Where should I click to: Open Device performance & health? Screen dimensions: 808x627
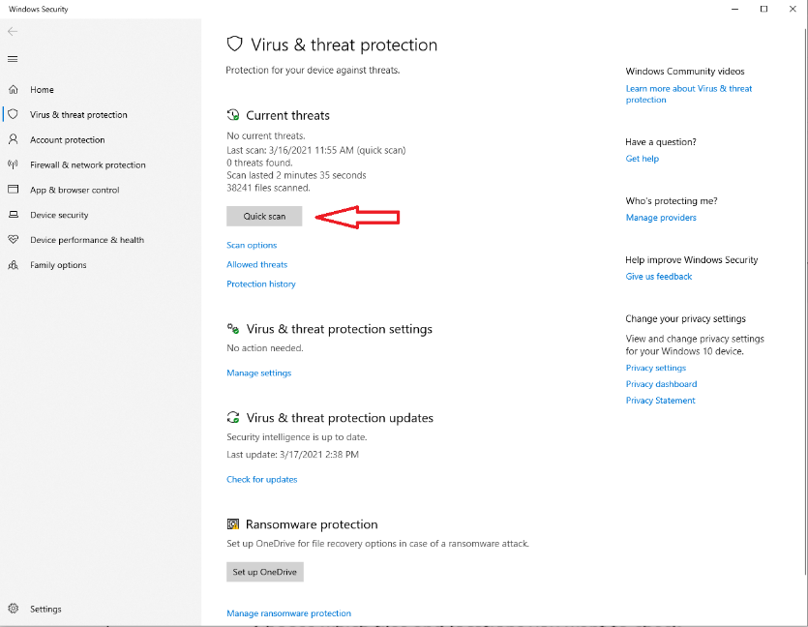86,240
